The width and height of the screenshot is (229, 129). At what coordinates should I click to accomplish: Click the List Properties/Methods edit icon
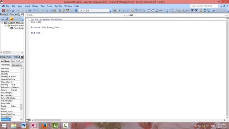172,10
